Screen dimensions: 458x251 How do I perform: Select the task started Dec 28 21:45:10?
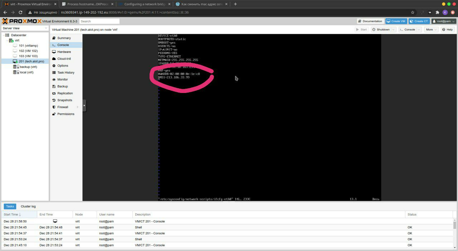point(227,245)
